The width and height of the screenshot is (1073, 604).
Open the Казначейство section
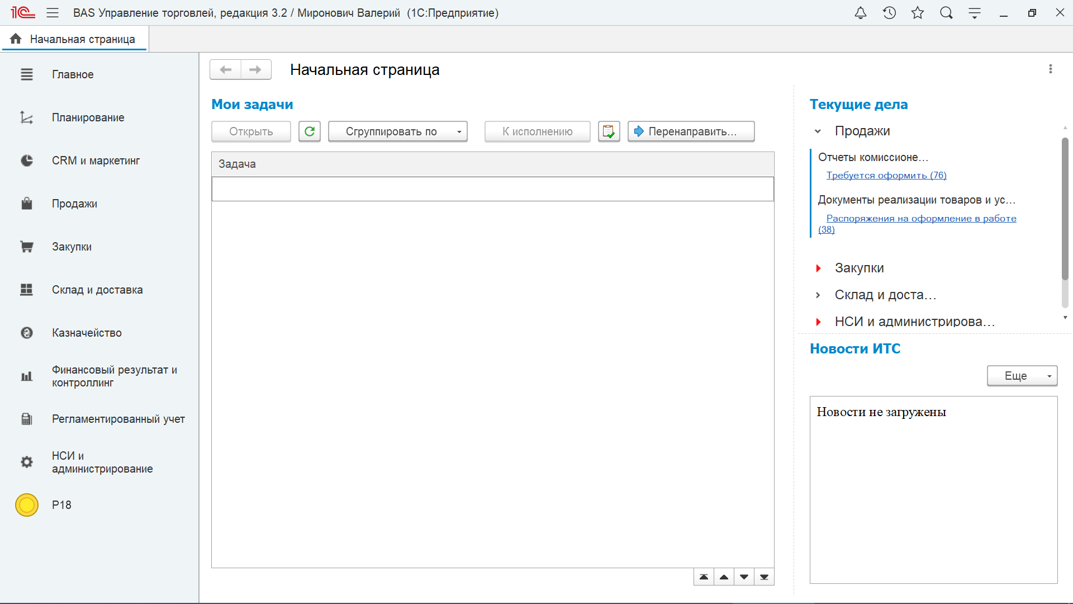pyautogui.click(x=87, y=333)
